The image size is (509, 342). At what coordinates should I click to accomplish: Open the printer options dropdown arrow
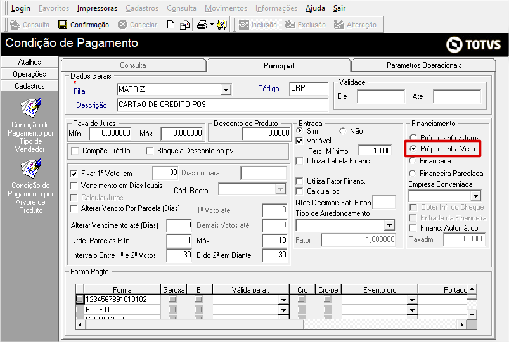[212, 25]
